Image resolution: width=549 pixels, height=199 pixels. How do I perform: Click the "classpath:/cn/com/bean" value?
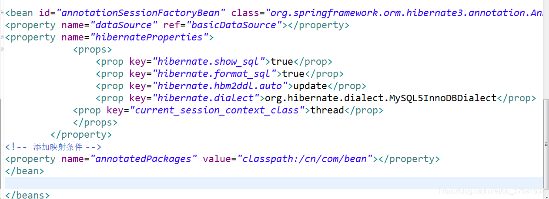tap(305, 159)
